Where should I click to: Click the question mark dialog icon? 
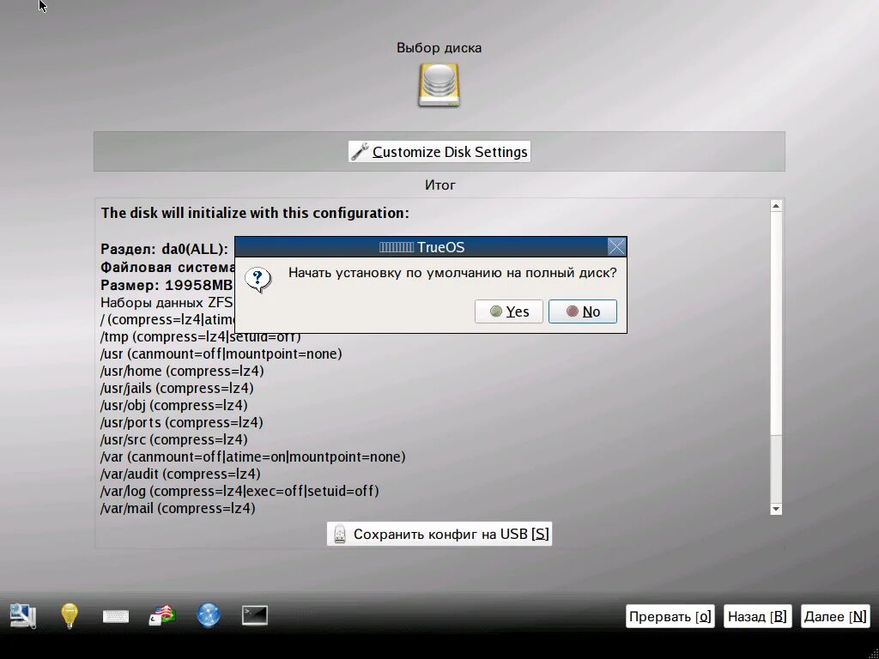(x=258, y=280)
